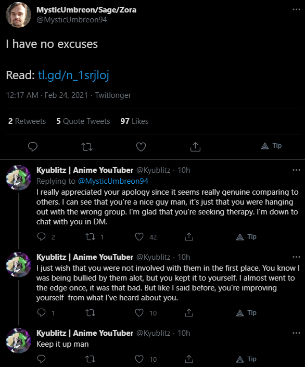View the 2 Retweets list
305x367 pixels.
point(27,121)
